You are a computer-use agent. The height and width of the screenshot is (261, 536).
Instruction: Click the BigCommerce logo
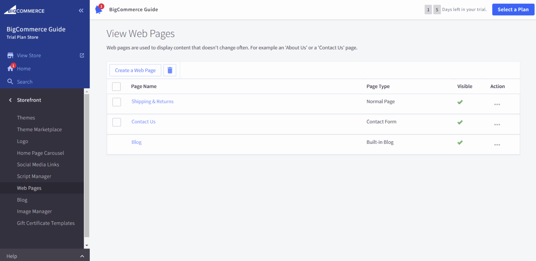point(24,9)
